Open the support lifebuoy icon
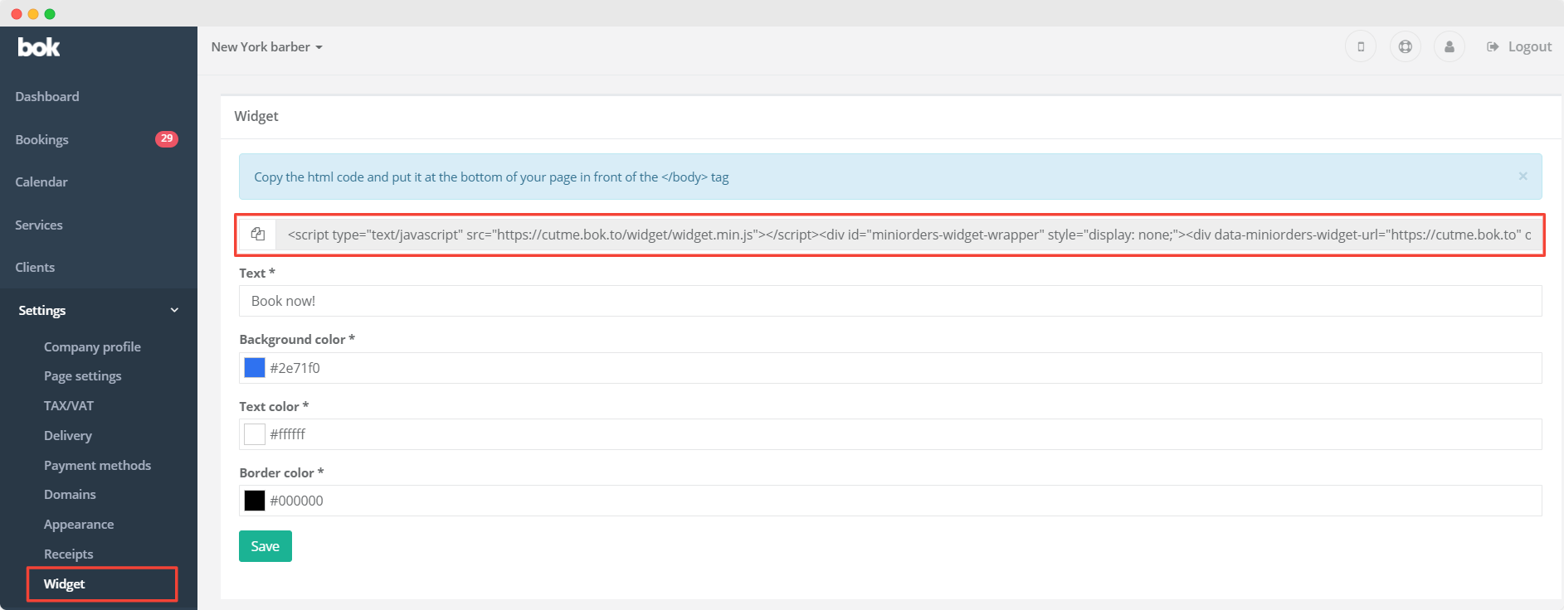 1406,46
